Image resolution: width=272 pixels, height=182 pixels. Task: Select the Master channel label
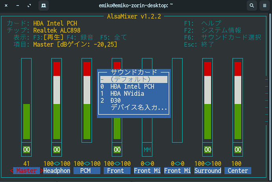pos(26,171)
